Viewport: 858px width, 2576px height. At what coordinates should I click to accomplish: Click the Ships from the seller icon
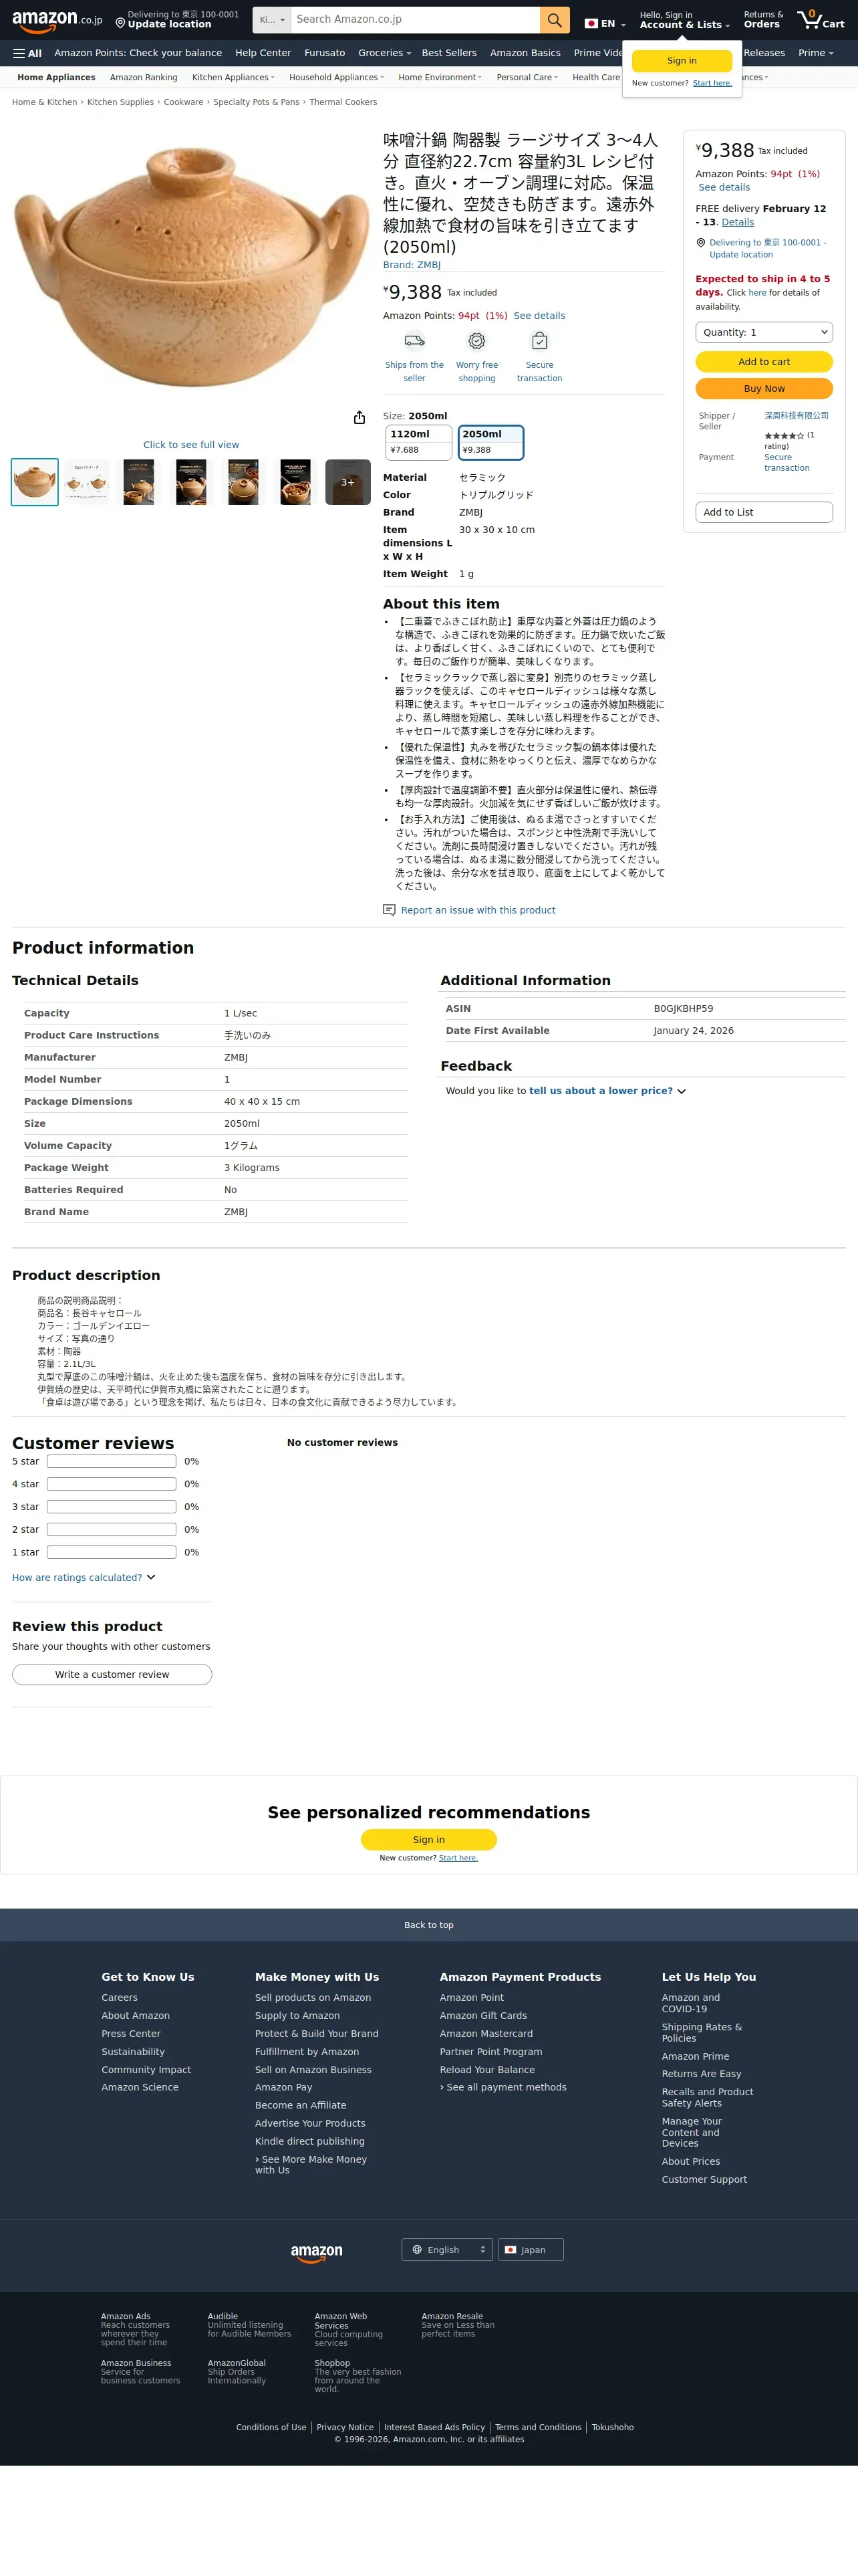(x=414, y=341)
